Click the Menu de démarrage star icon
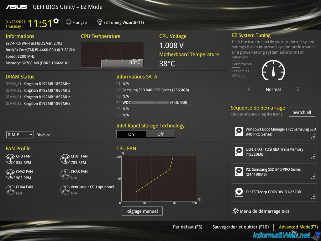 [236, 211]
